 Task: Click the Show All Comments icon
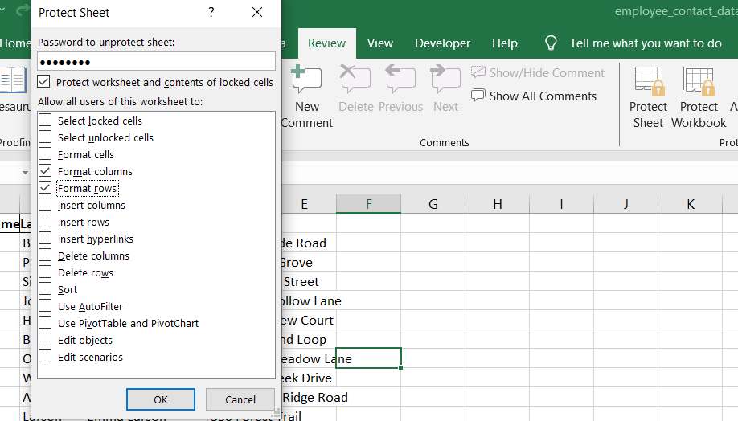[x=478, y=96]
